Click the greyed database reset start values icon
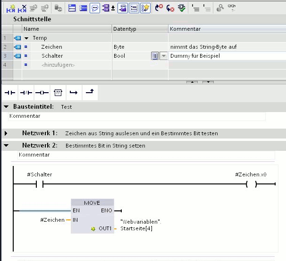The width and height of the screenshot is (286, 261). click(x=58, y=8)
